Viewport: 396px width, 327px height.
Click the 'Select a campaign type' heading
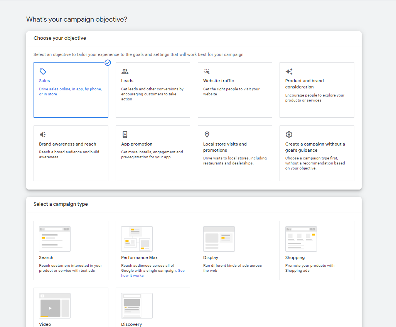(61, 204)
